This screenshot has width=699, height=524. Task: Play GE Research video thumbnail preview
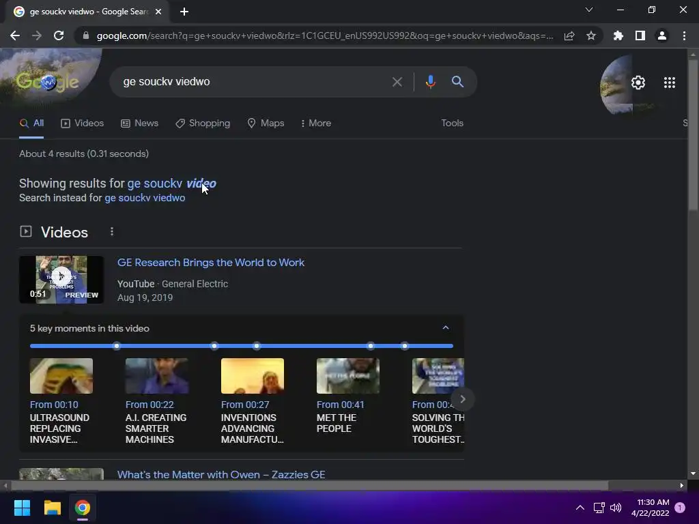point(61,280)
